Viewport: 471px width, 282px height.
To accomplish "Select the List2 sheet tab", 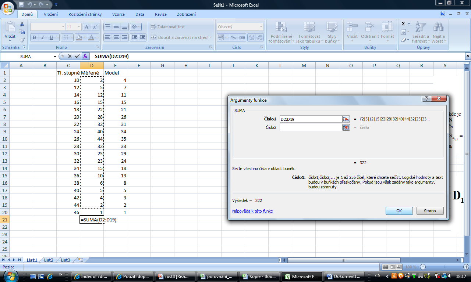I will (x=49, y=260).
